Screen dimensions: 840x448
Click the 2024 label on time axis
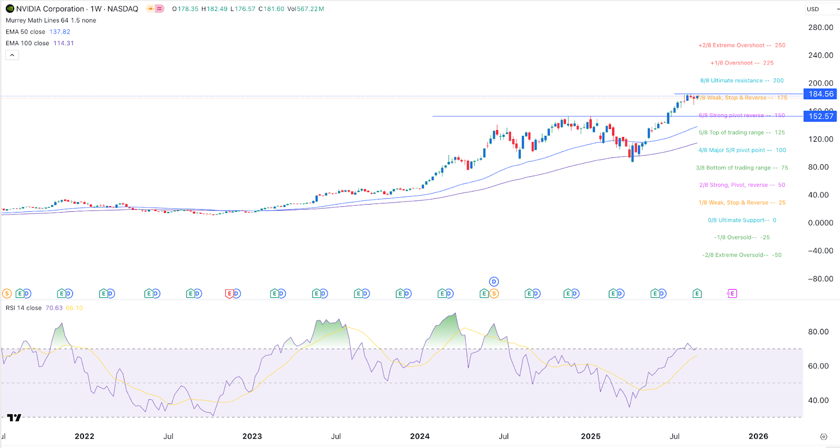point(420,436)
